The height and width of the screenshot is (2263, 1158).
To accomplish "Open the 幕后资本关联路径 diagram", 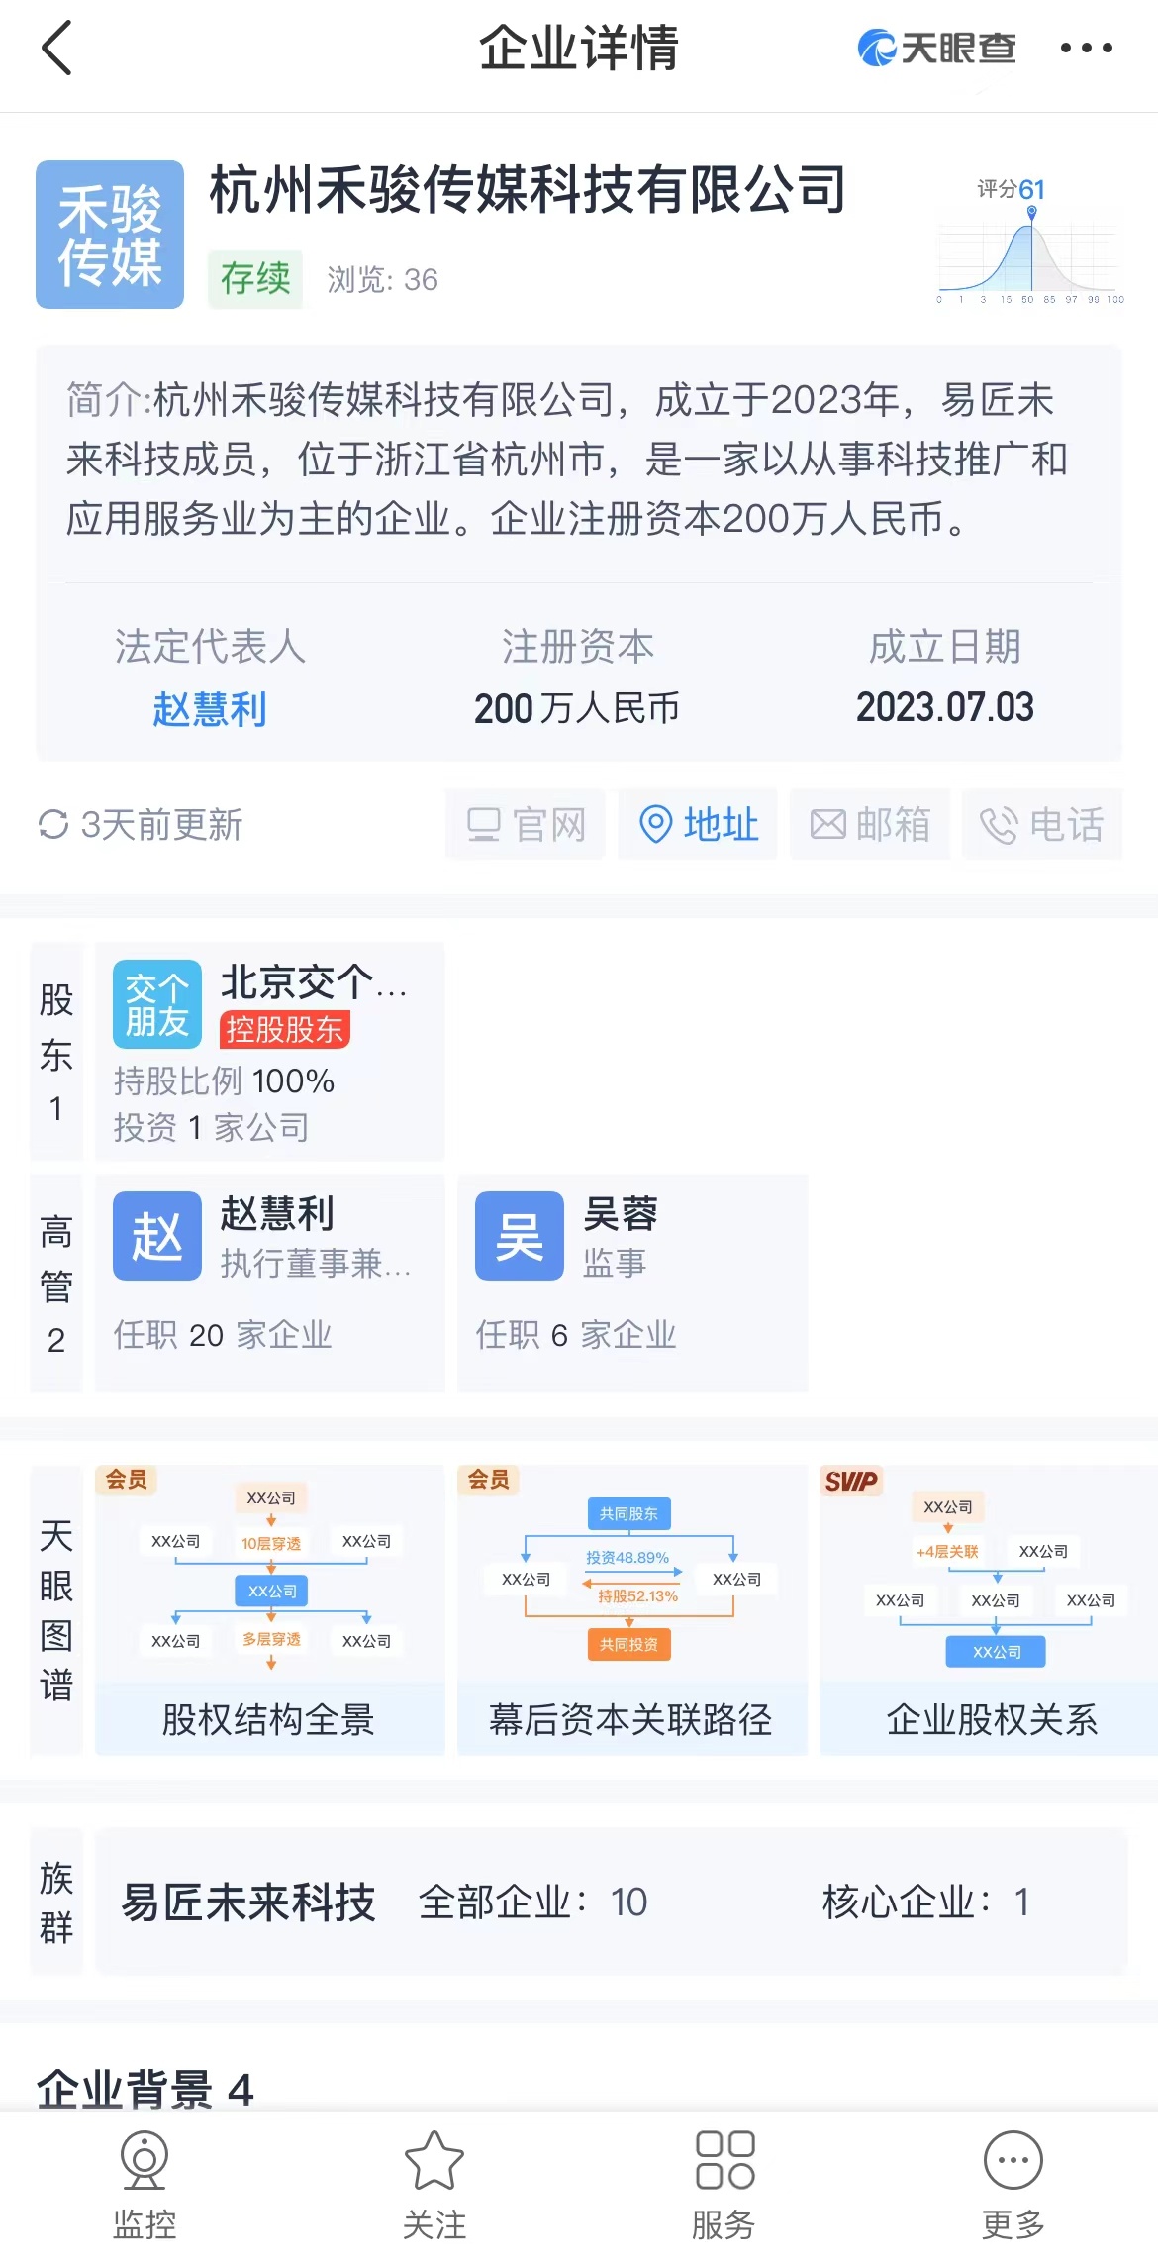I will (x=632, y=1610).
